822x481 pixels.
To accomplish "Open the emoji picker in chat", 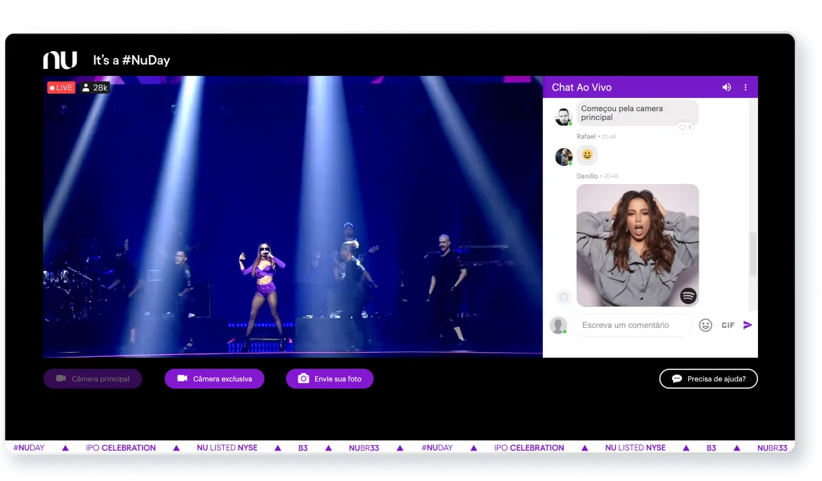I will coord(706,325).
